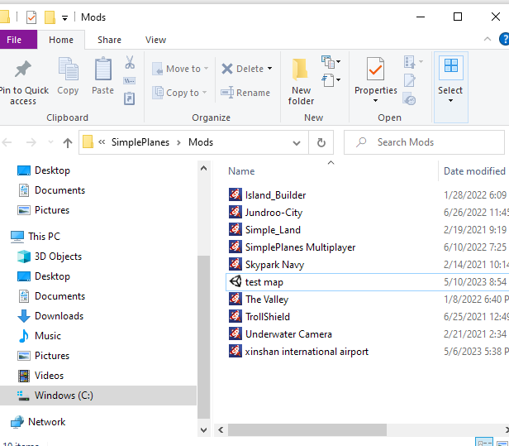Click the History icon in Open group
The image size is (509, 446).
409,98
